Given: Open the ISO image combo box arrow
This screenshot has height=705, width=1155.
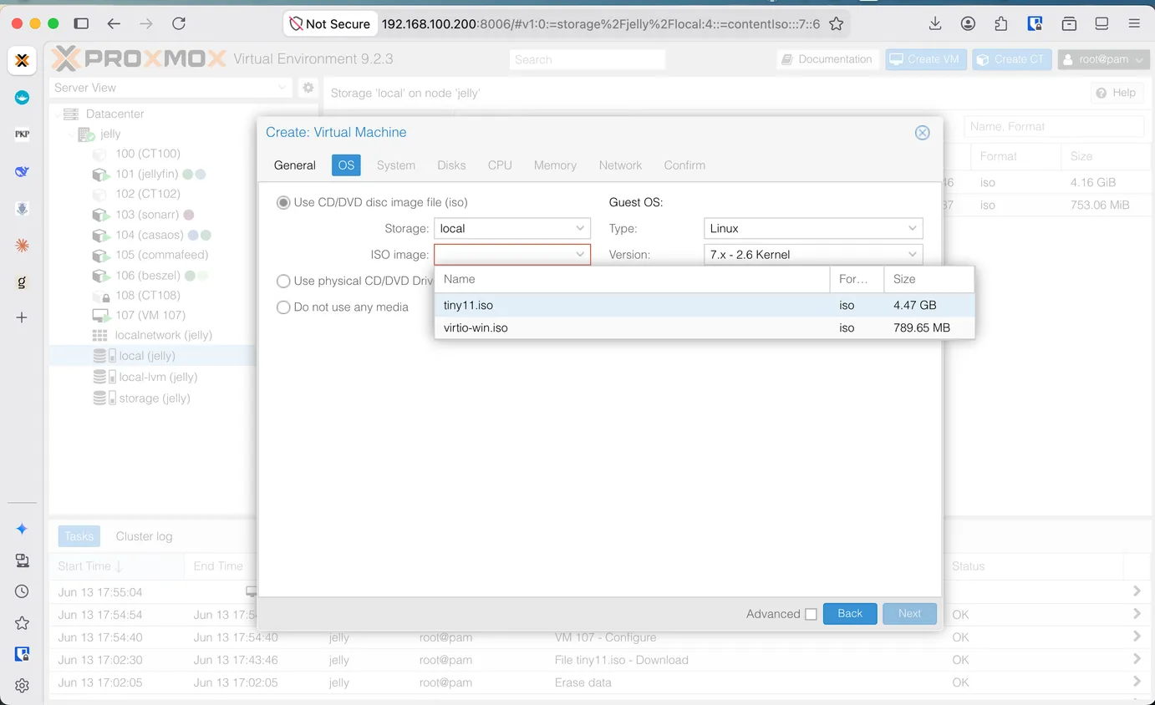Looking at the screenshot, I should (x=580, y=255).
